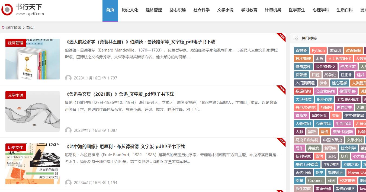
Task: Select the 首页 tab in navigation bar
Action: point(110,10)
